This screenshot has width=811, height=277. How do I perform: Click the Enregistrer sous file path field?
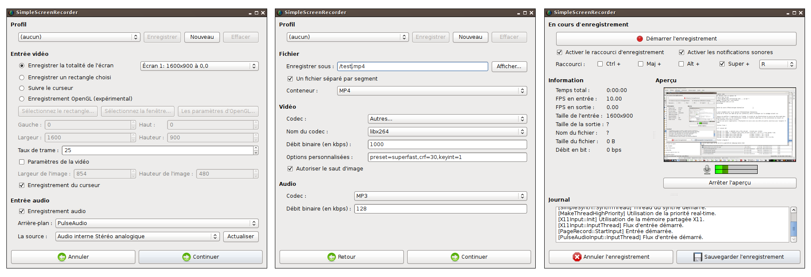tap(413, 66)
